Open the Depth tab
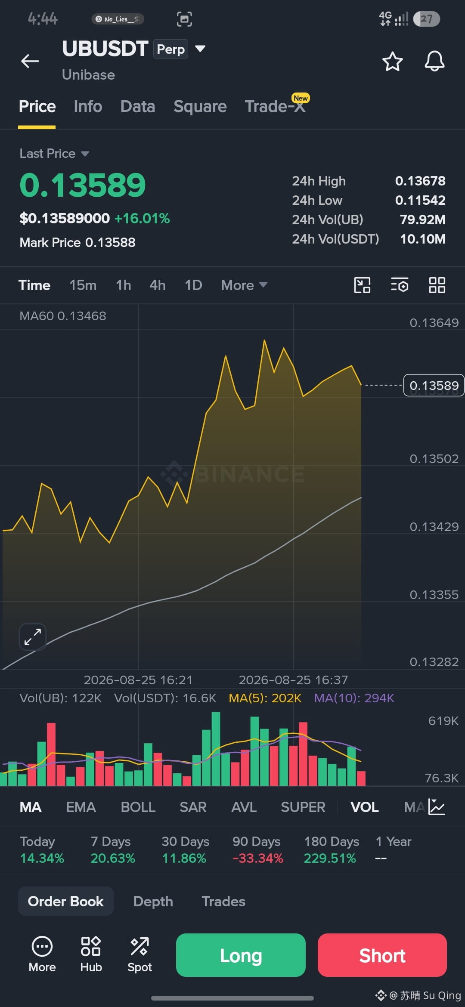Image resolution: width=465 pixels, height=1007 pixels. pyautogui.click(x=153, y=901)
